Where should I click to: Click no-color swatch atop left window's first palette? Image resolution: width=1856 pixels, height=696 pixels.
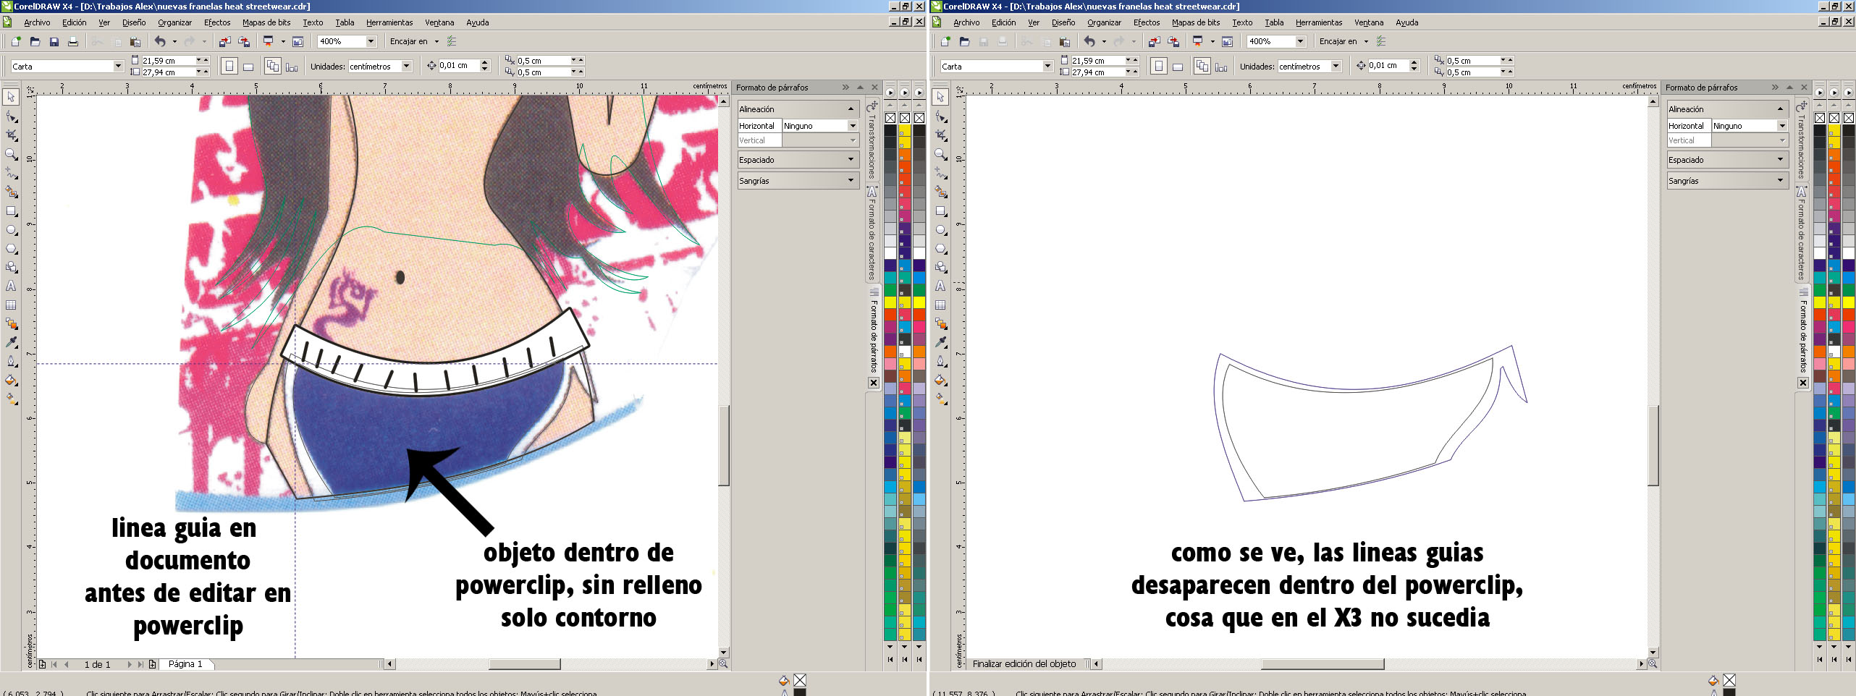[890, 118]
